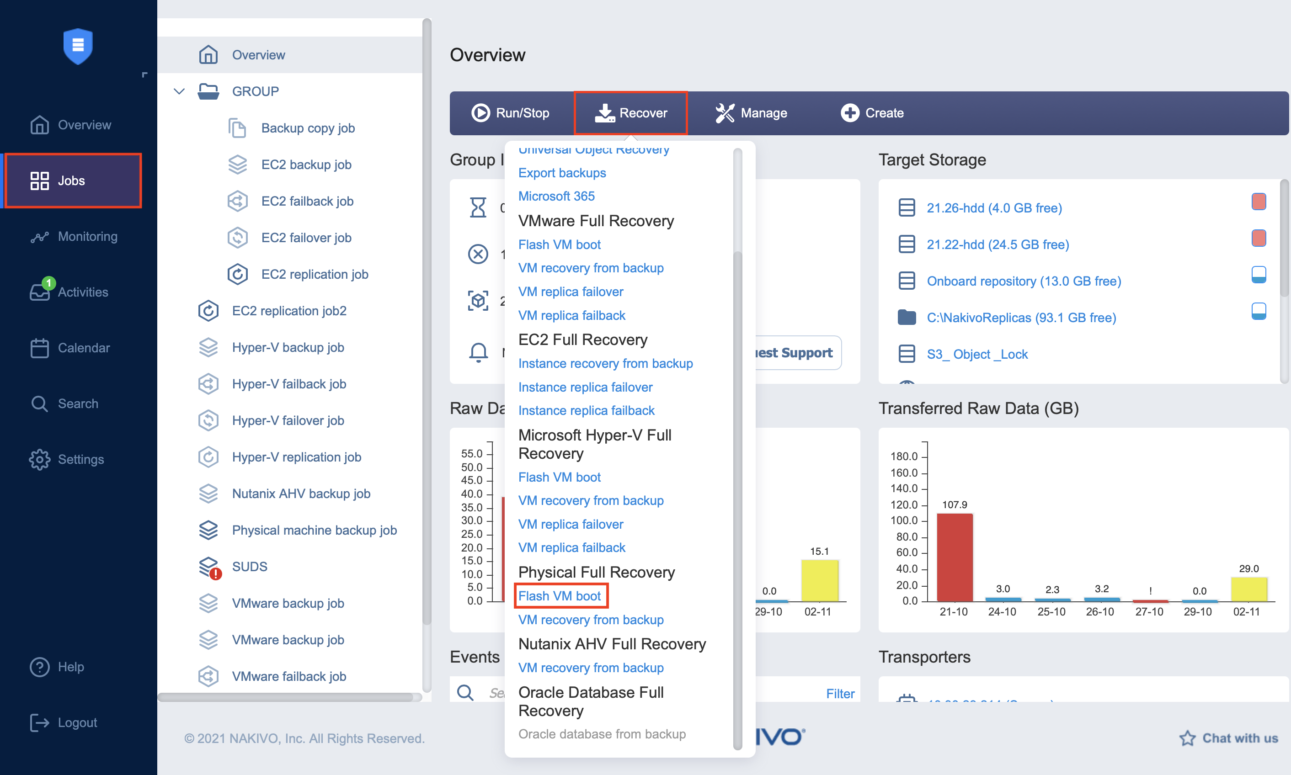1291x775 pixels.
Task: Select EC2 replication job2
Action: coord(289,311)
